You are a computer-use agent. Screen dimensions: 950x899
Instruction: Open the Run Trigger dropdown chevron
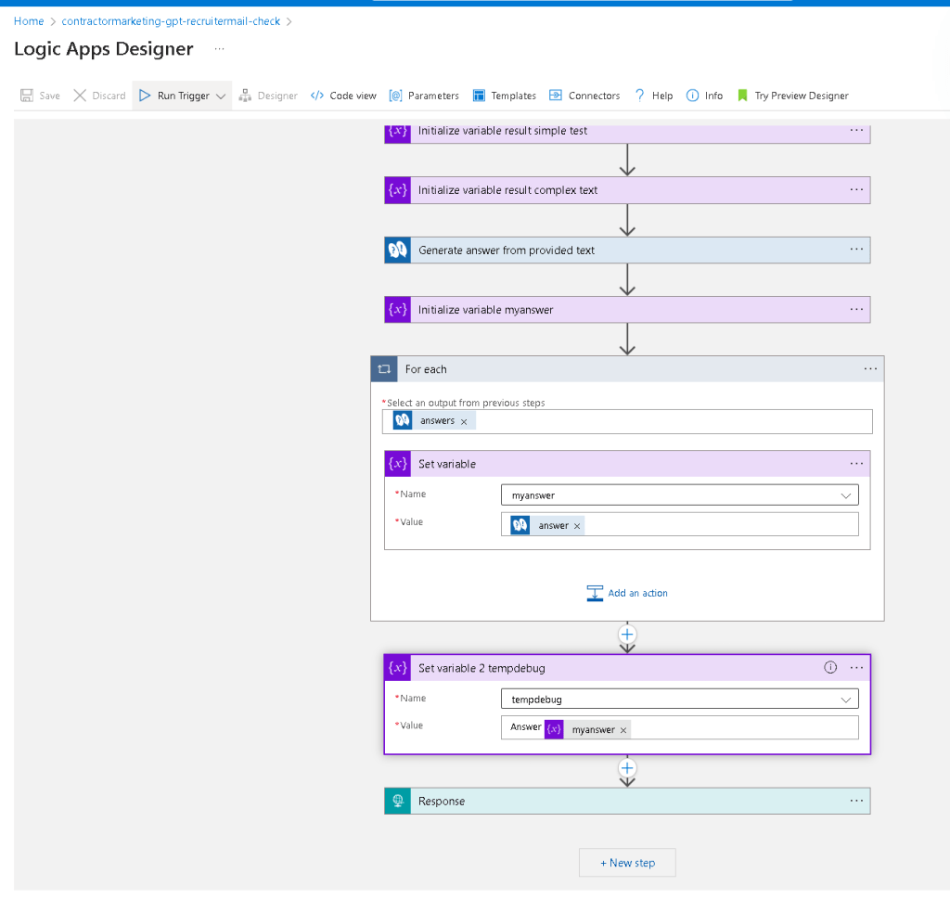(x=221, y=96)
